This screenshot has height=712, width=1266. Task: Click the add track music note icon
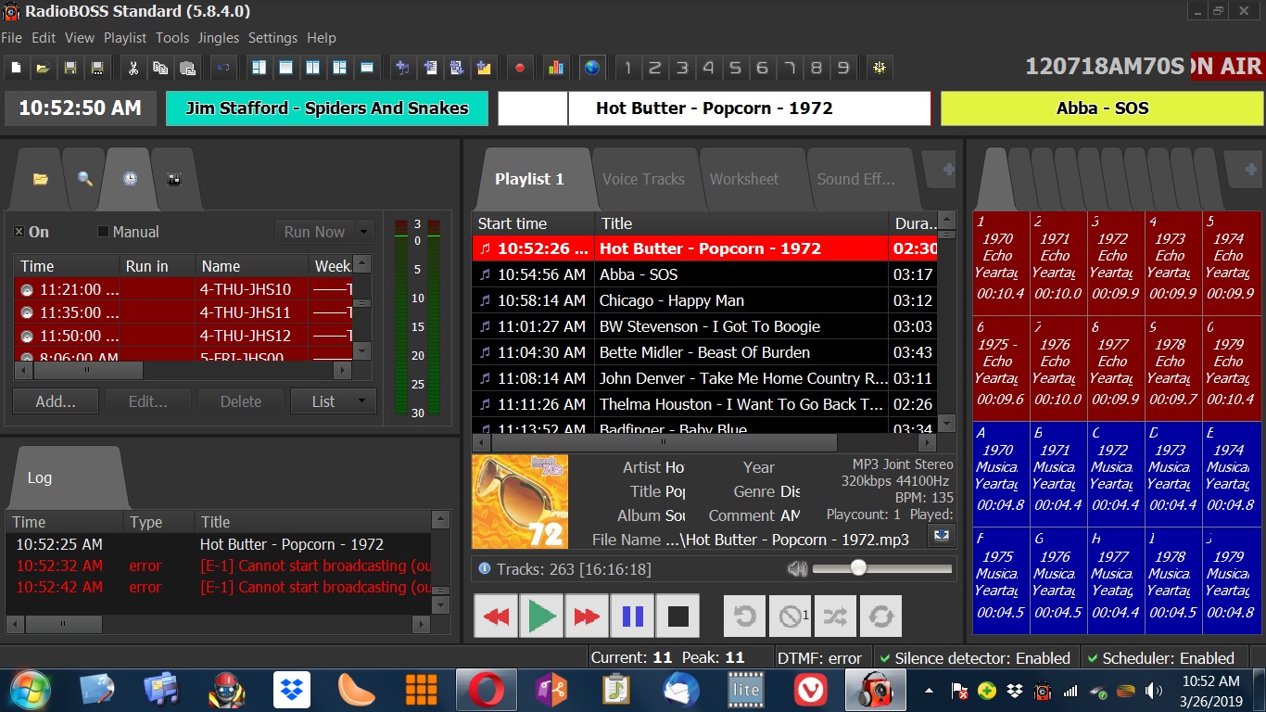coord(402,68)
